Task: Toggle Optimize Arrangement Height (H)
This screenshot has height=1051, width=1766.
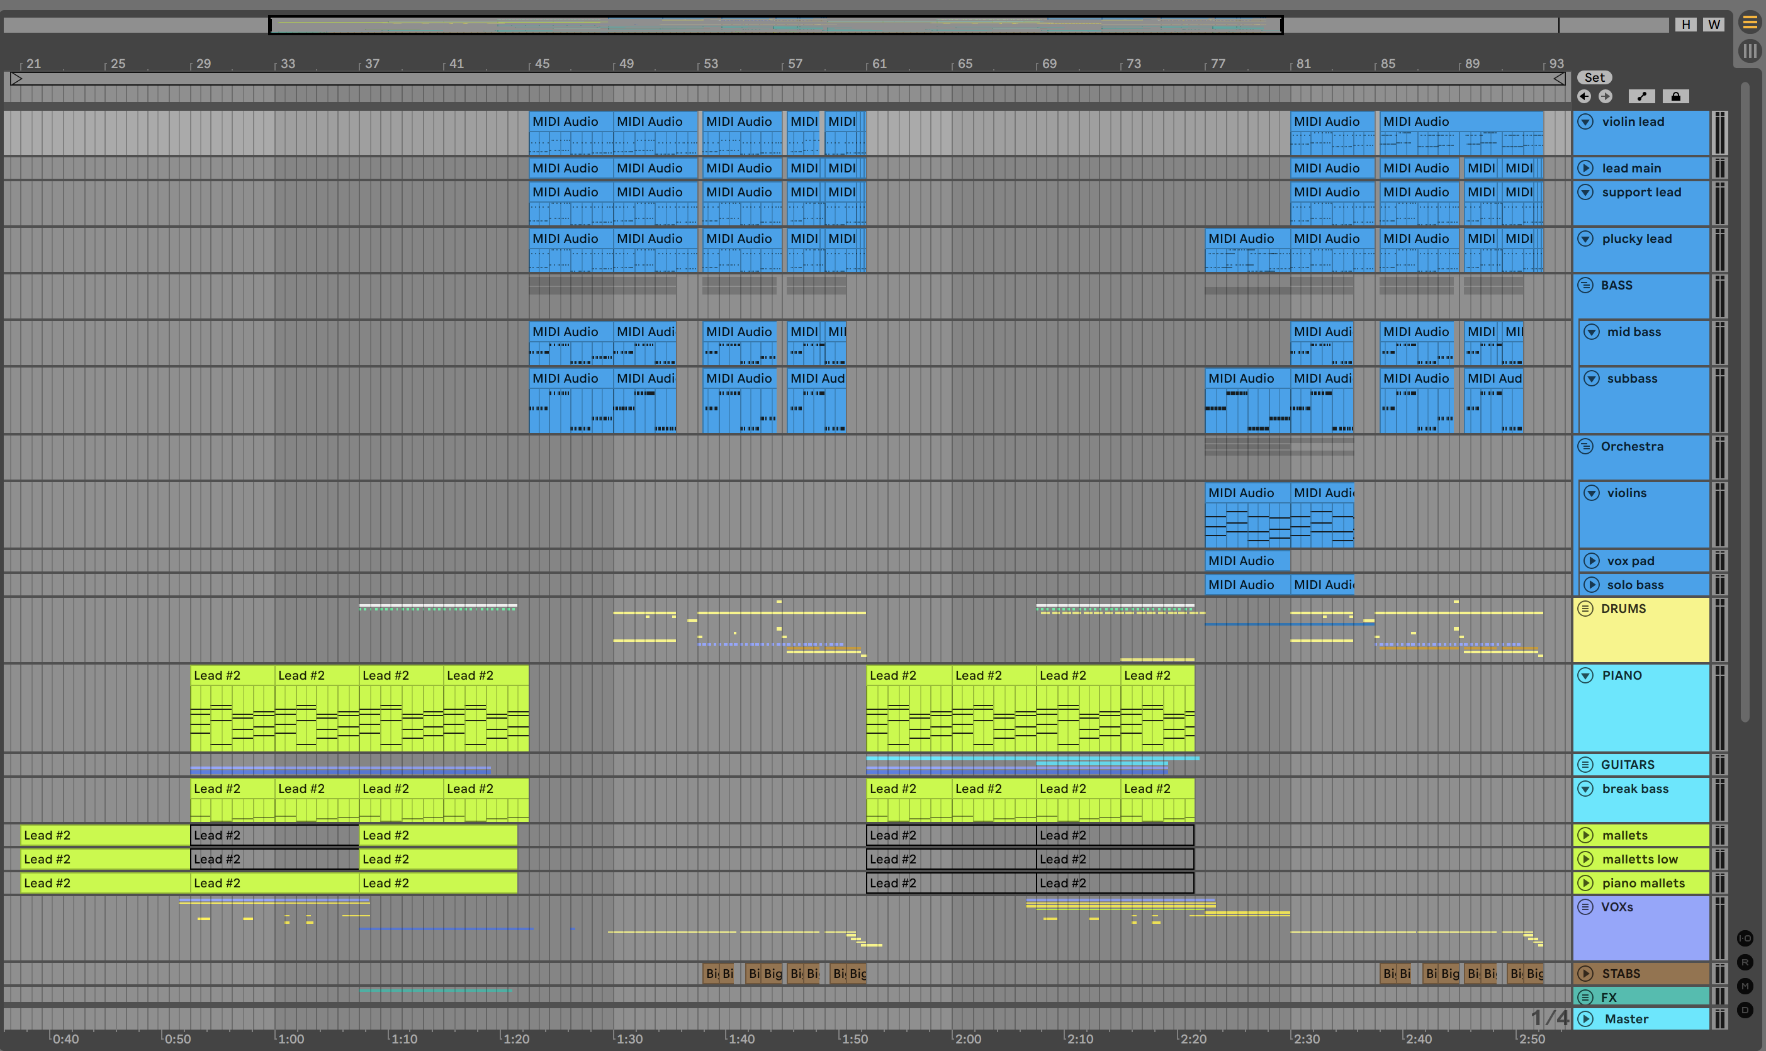Action: point(1685,25)
